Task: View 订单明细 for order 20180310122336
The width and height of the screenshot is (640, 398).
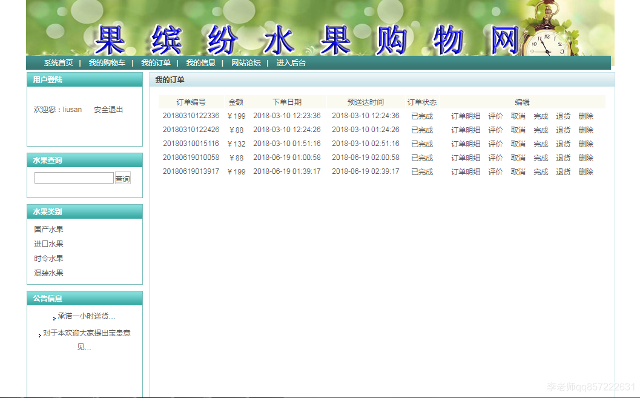Action: click(466, 116)
